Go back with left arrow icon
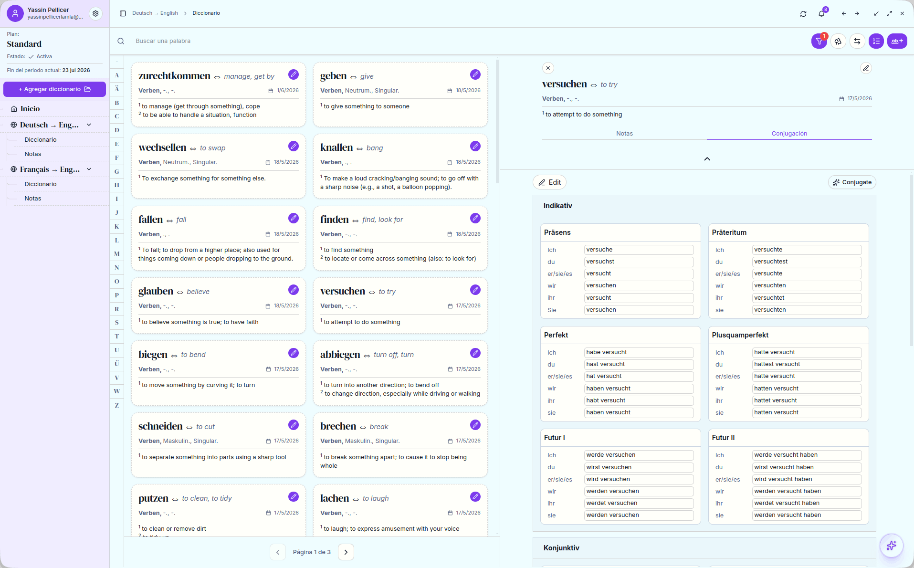 point(844,14)
